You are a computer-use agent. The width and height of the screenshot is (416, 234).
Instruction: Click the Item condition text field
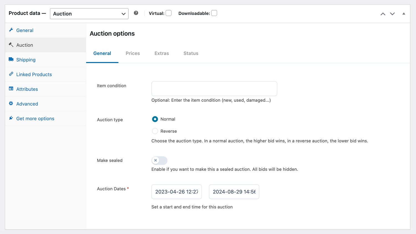tap(214, 89)
